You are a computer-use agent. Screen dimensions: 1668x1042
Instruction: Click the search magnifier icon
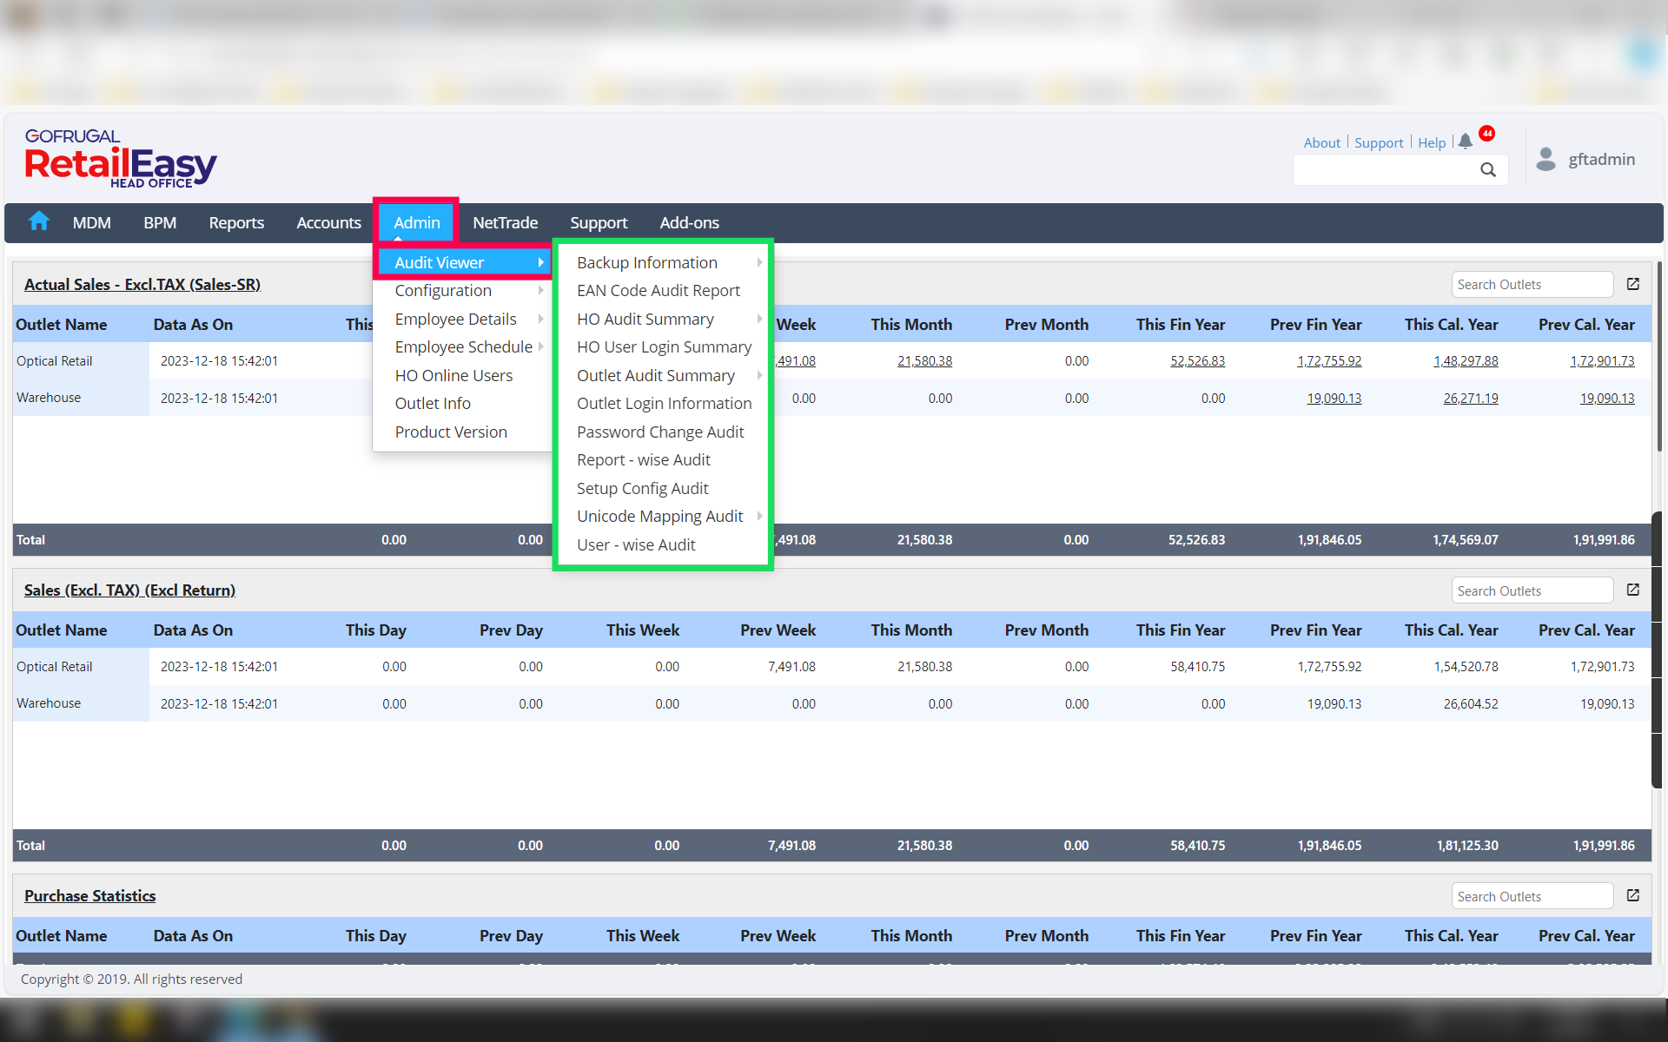pyautogui.click(x=1488, y=170)
